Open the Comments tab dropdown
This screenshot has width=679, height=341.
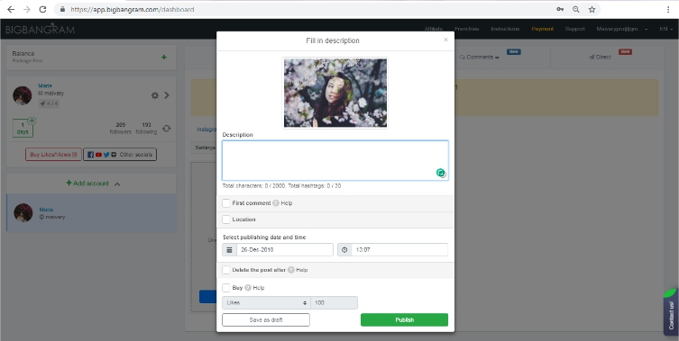pos(479,57)
